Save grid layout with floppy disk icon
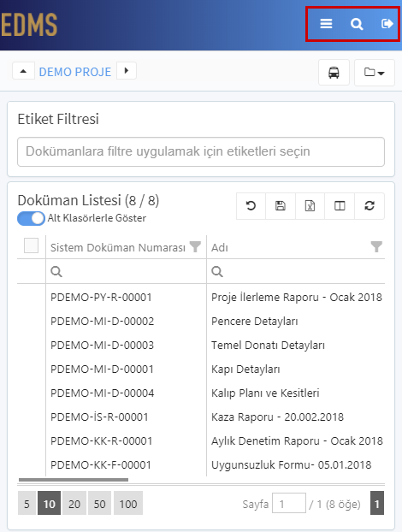Viewport: 402px width, 532px height. click(281, 206)
